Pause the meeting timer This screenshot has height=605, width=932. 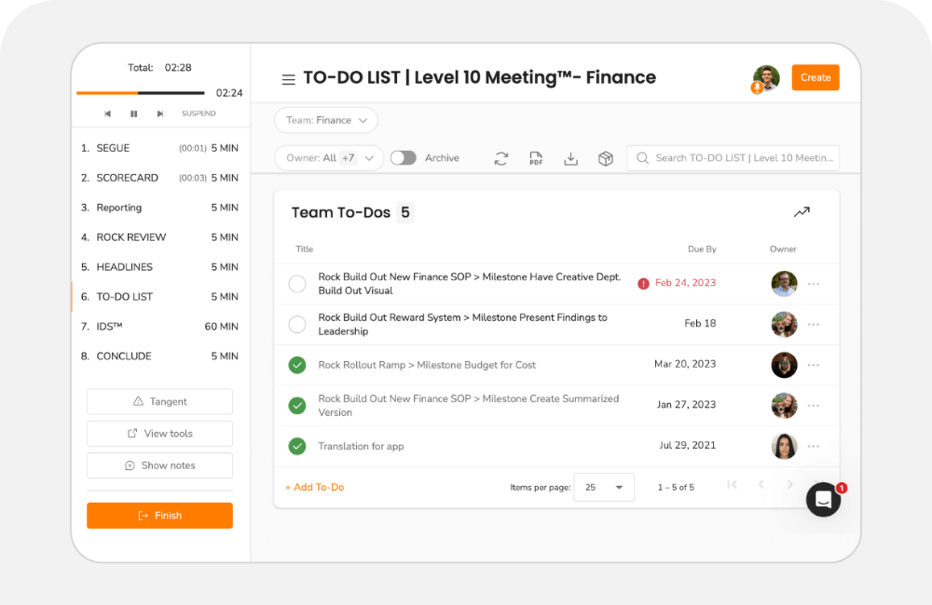[x=133, y=113]
